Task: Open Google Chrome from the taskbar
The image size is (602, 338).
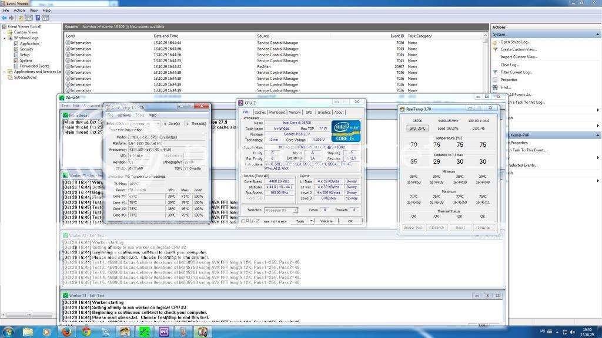Action: [x=86, y=332]
